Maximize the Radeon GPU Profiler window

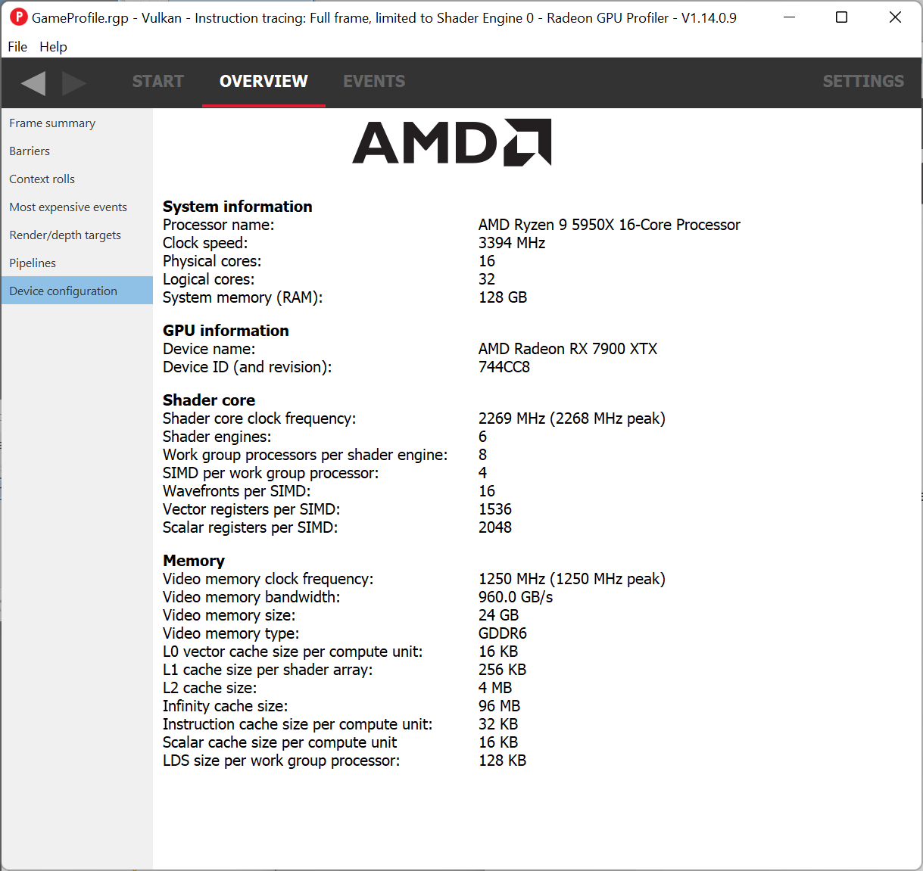click(x=841, y=17)
